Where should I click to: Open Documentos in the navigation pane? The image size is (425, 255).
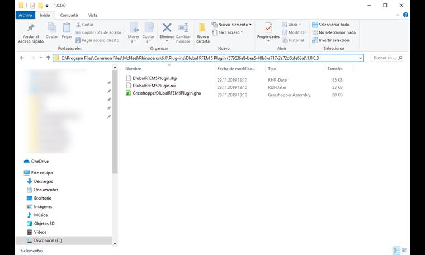click(x=42, y=190)
